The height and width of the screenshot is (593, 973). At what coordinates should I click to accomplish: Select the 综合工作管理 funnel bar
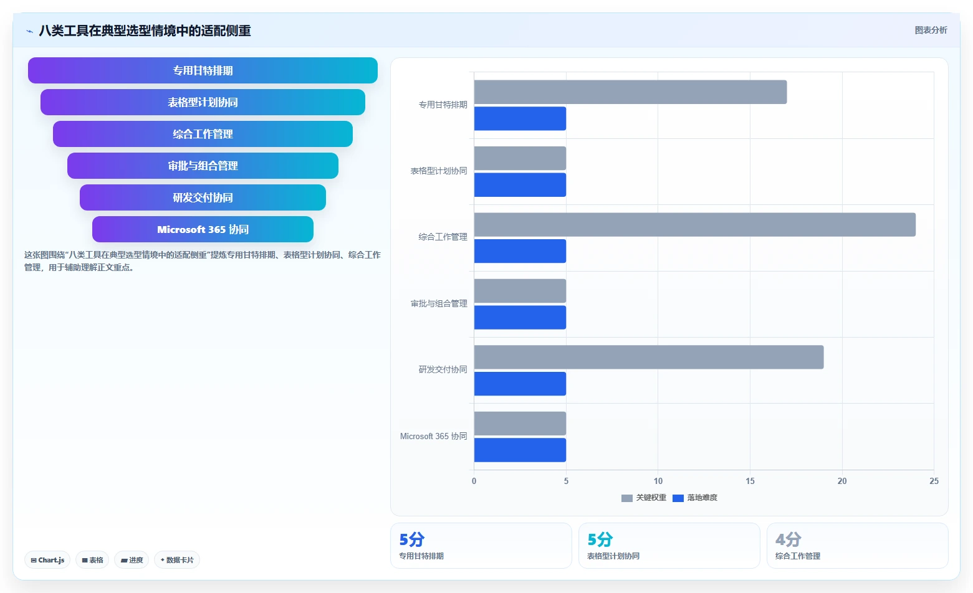click(203, 134)
